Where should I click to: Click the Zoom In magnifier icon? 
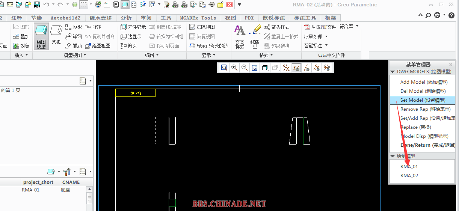(x=234, y=68)
